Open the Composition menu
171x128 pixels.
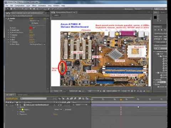(20, 6)
